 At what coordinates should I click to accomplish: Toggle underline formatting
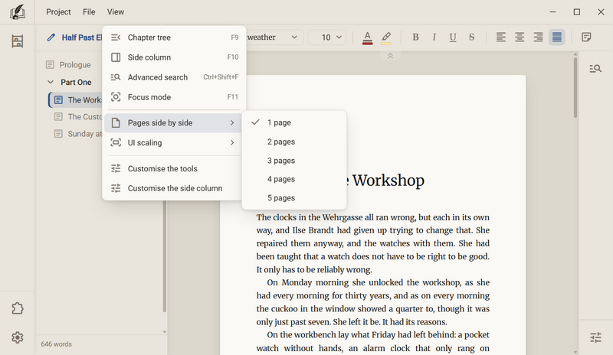click(453, 37)
